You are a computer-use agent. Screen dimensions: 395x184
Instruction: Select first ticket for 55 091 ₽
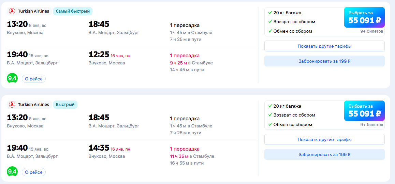(x=364, y=17)
